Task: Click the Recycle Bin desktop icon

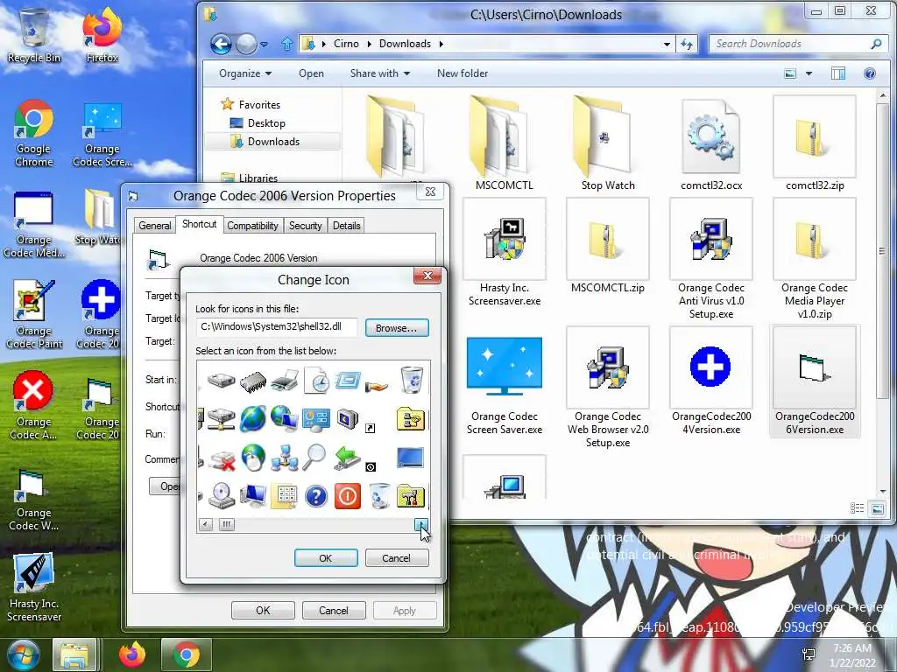Action: click(x=34, y=35)
